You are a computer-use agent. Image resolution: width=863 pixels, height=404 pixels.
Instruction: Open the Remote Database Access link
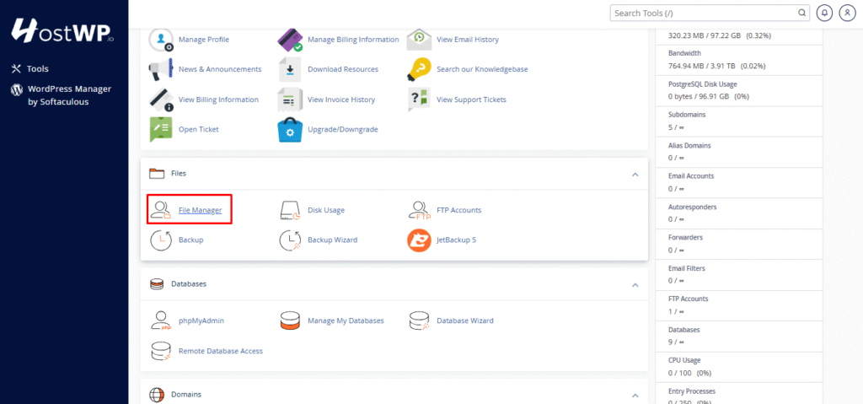220,351
